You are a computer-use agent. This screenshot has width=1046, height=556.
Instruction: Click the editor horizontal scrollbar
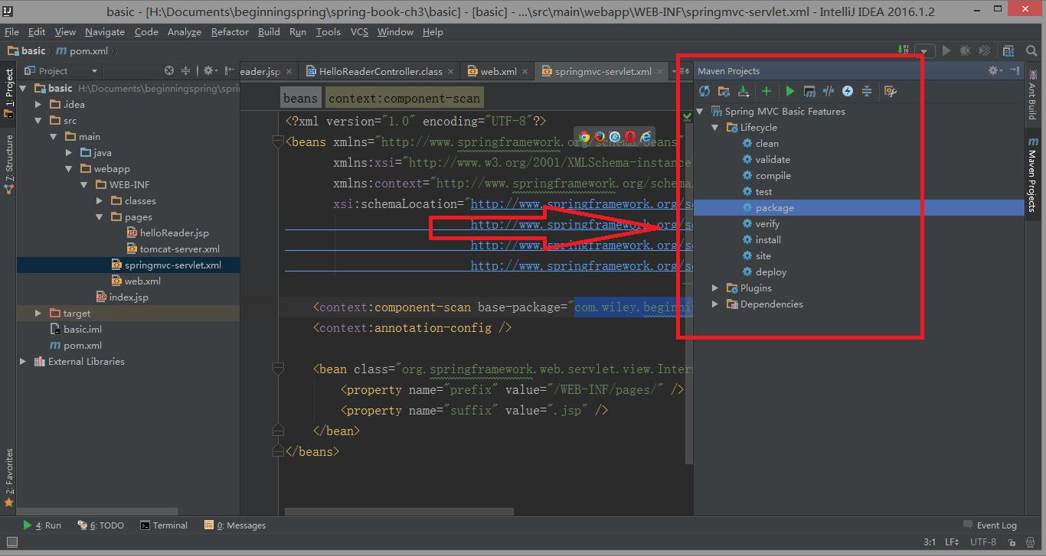click(486, 511)
